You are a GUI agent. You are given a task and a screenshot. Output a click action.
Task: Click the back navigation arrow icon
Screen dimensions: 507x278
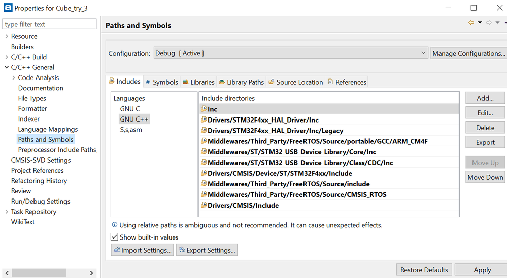471,23
